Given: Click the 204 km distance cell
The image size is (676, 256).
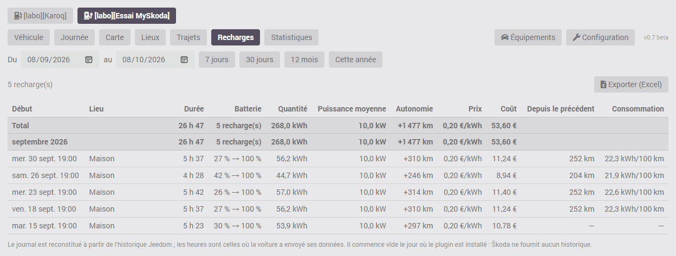Looking at the screenshot, I should tap(582, 175).
